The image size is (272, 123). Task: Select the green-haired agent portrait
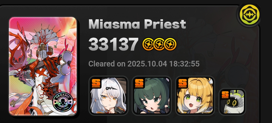coord(152,95)
